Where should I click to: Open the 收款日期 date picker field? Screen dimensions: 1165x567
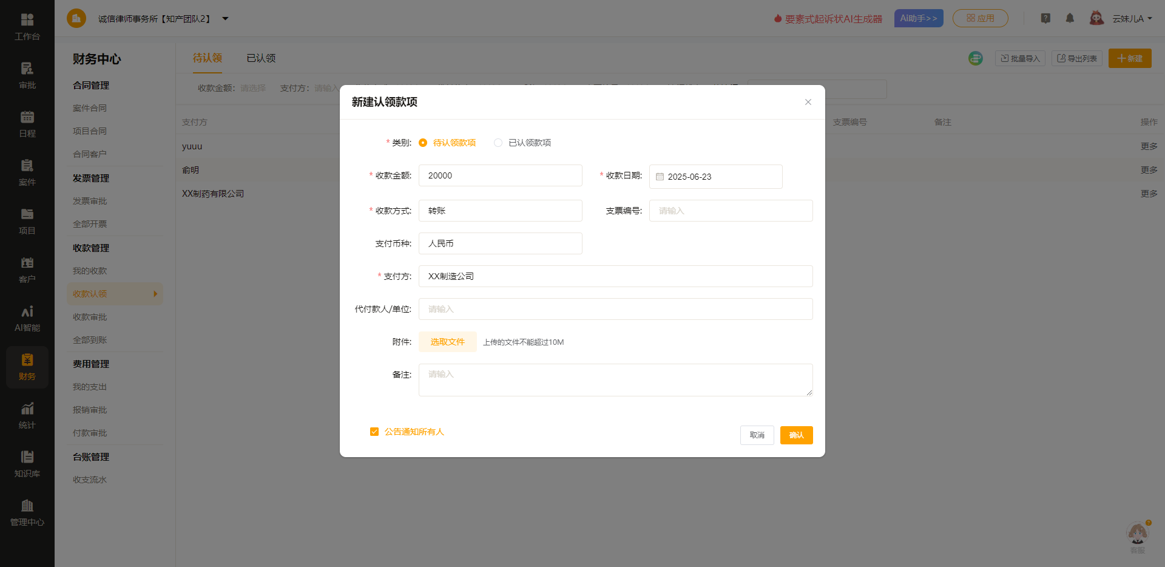715,177
